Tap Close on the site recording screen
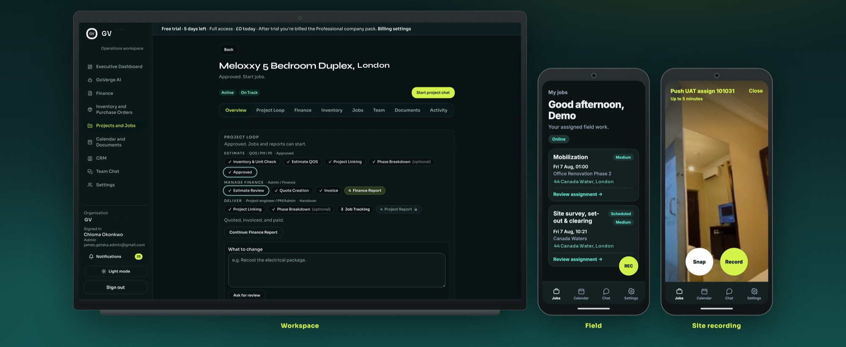Screen dimensions: 846x347 click(755, 91)
